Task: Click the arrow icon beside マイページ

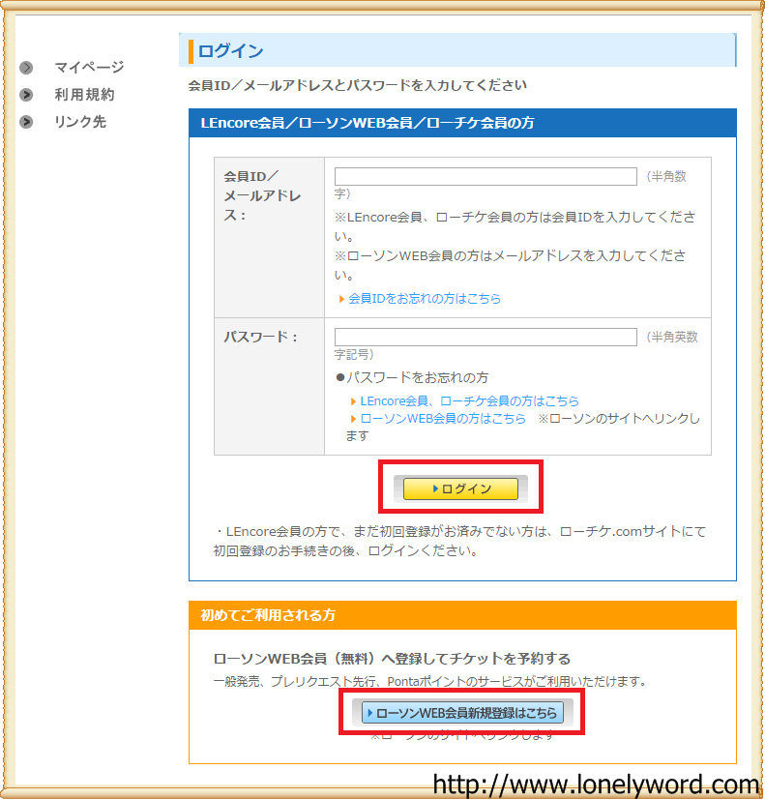Action: click(x=27, y=68)
